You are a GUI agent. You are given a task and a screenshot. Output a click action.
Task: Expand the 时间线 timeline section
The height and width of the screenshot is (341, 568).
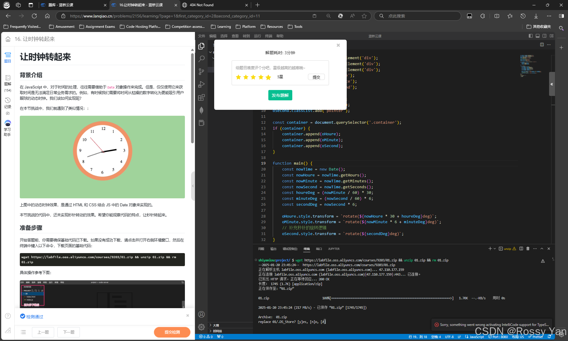tap(217, 331)
